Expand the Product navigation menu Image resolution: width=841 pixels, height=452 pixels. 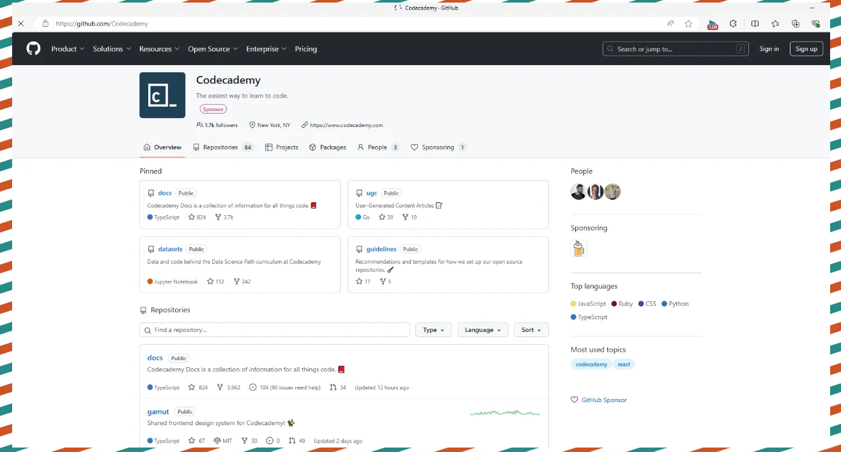point(68,49)
